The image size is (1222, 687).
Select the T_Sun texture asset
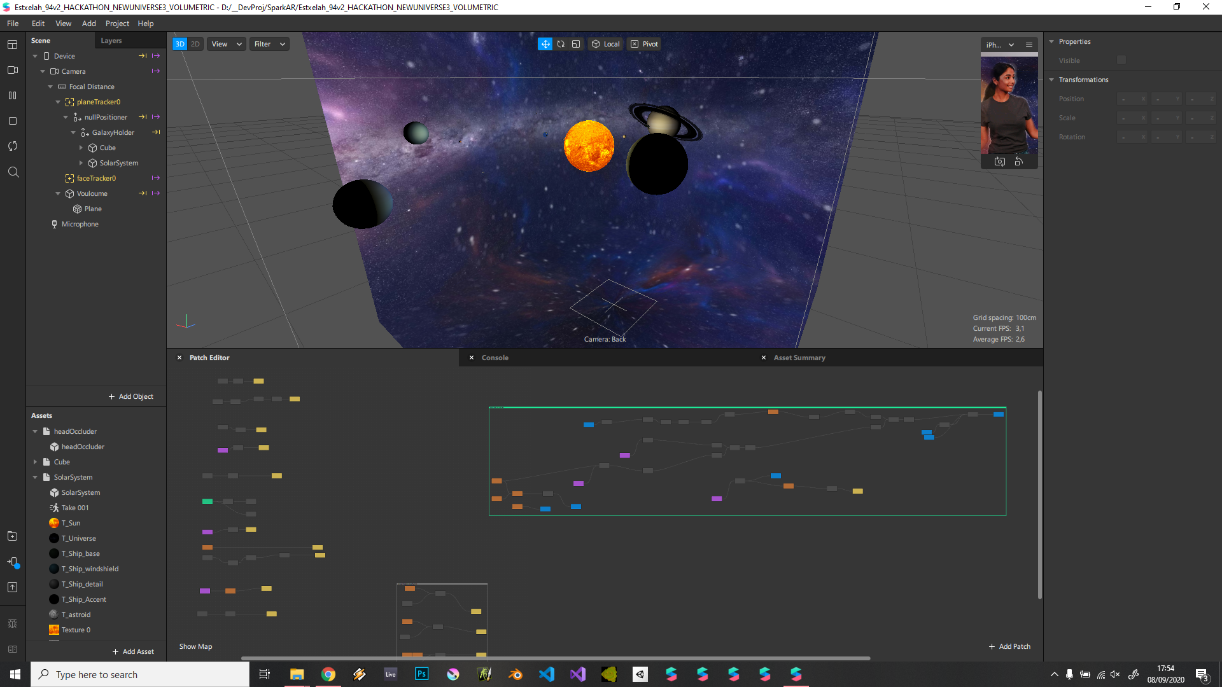pos(71,523)
